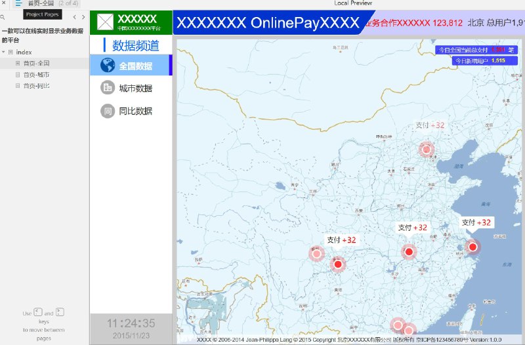
Task: Close the left sidebar with X icon
Action: [x=4, y=3]
